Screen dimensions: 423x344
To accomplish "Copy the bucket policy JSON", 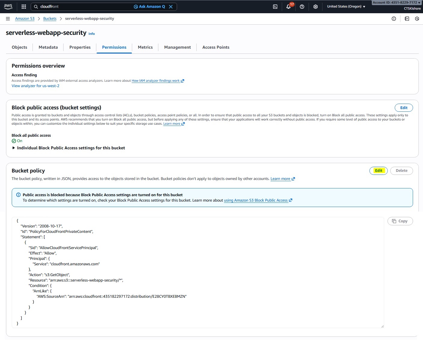I will pos(400,221).
